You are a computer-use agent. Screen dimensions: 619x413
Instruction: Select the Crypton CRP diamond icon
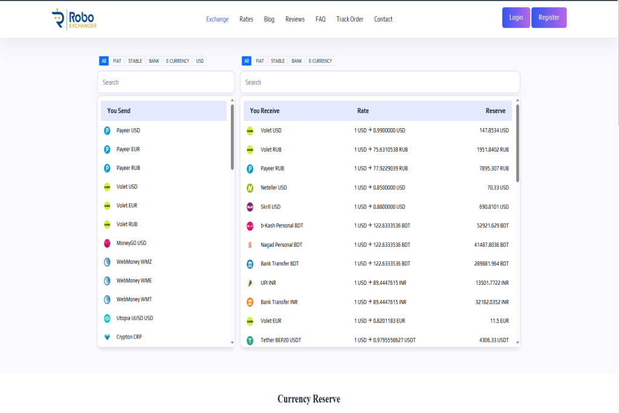pos(107,337)
